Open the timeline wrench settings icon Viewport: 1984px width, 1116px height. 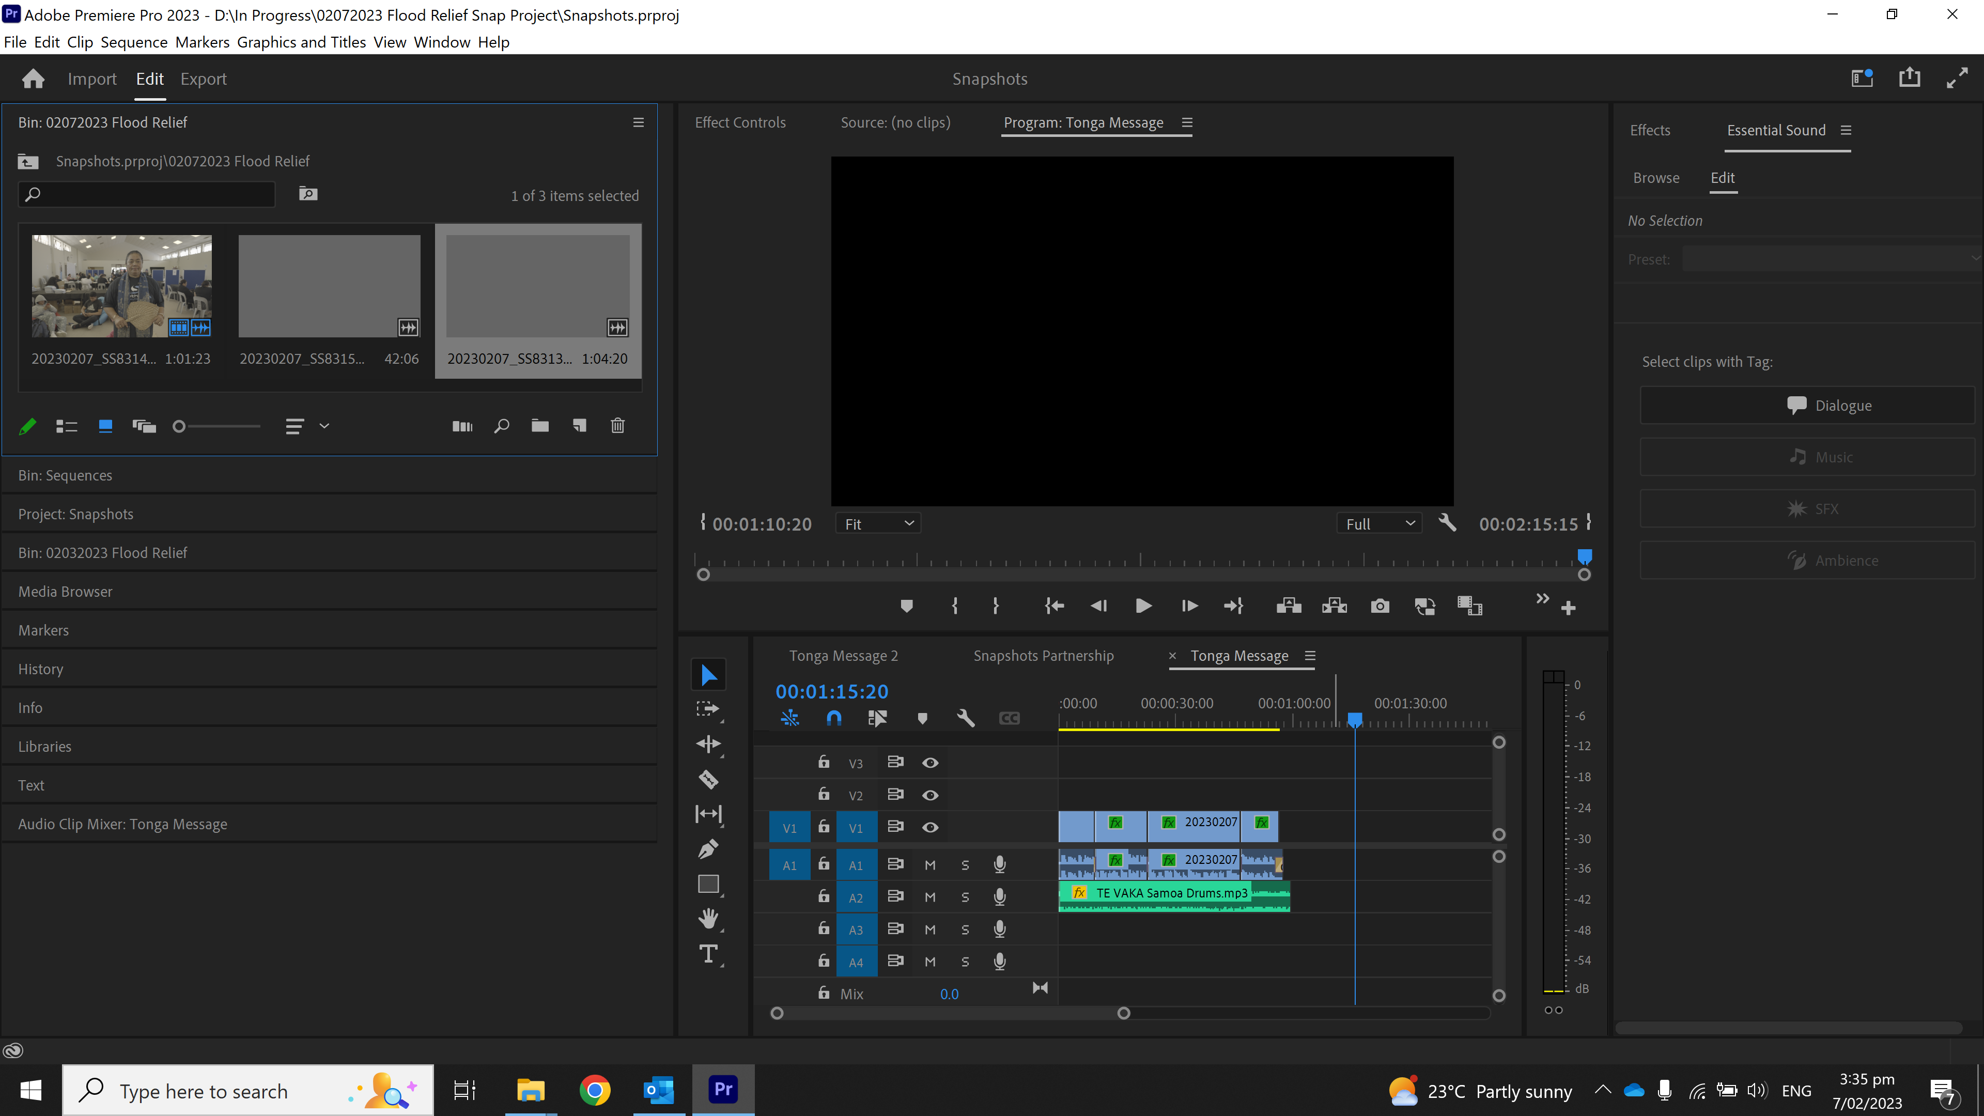tap(965, 717)
